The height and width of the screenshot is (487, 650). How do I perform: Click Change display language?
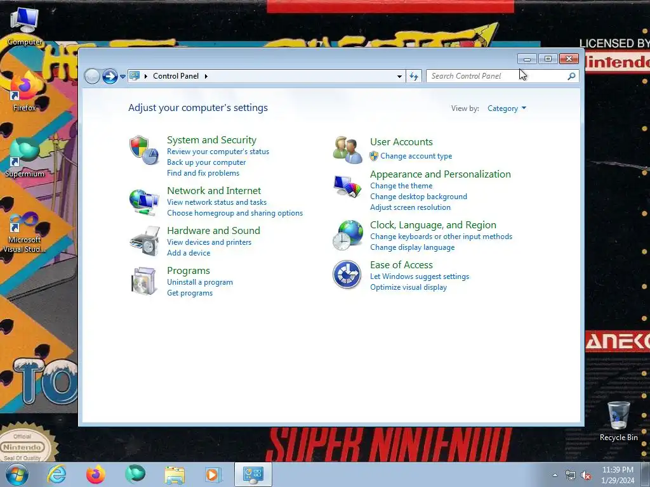412,247
